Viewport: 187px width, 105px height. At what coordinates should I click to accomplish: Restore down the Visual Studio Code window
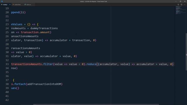click(x=180, y=1)
